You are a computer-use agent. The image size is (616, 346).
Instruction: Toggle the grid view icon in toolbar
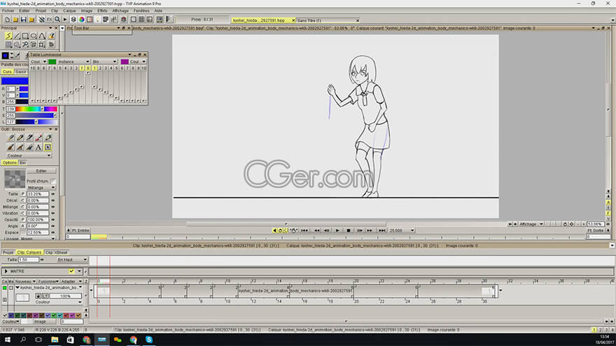click(x=141, y=20)
